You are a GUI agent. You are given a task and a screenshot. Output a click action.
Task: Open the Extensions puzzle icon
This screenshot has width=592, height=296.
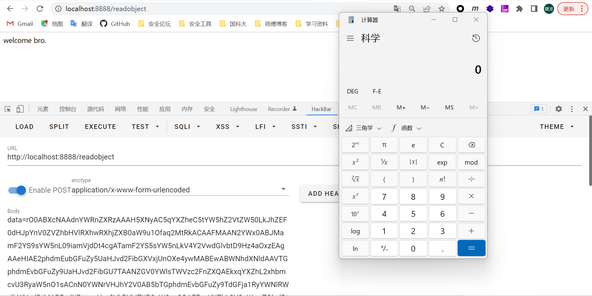tap(520, 9)
